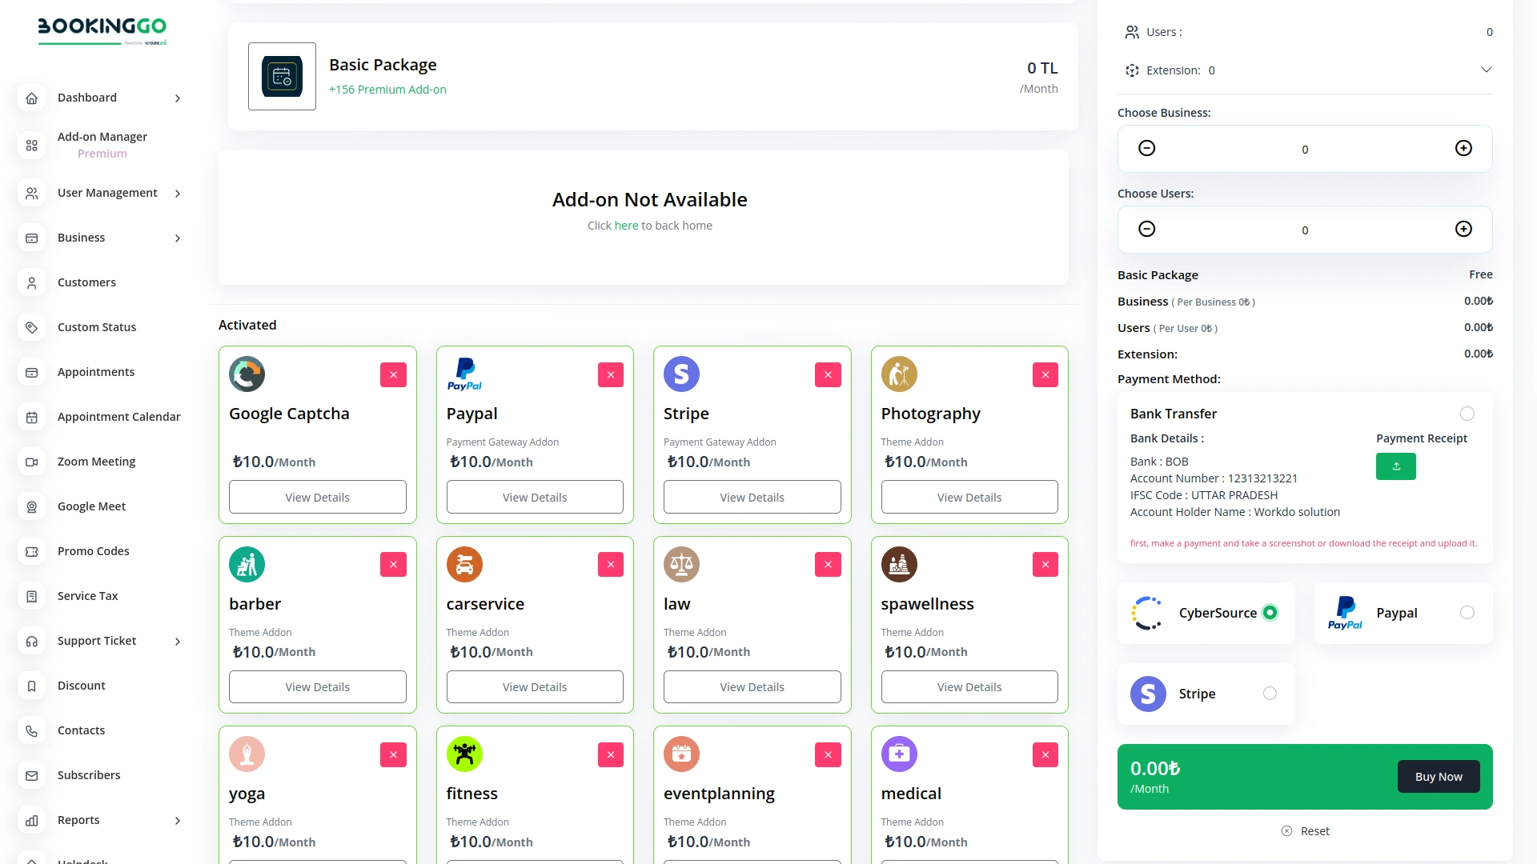The height and width of the screenshot is (864, 1537).
Task: Click the Dashboard home icon
Action: tap(31, 98)
